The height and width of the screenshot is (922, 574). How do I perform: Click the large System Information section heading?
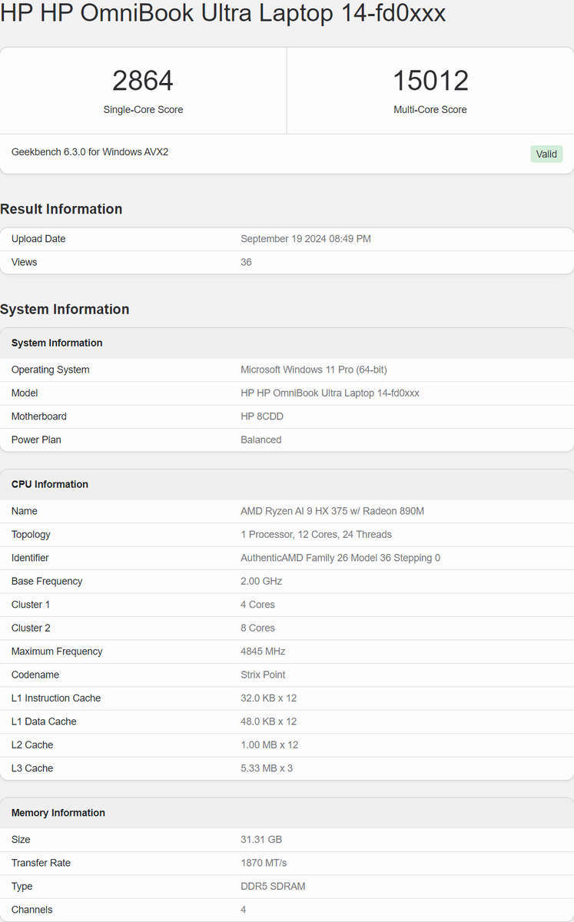(x=65, y=310)
